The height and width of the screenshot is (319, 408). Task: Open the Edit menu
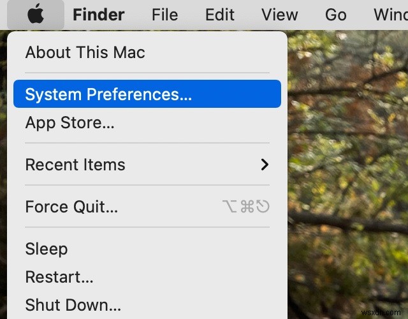point(220,15)
